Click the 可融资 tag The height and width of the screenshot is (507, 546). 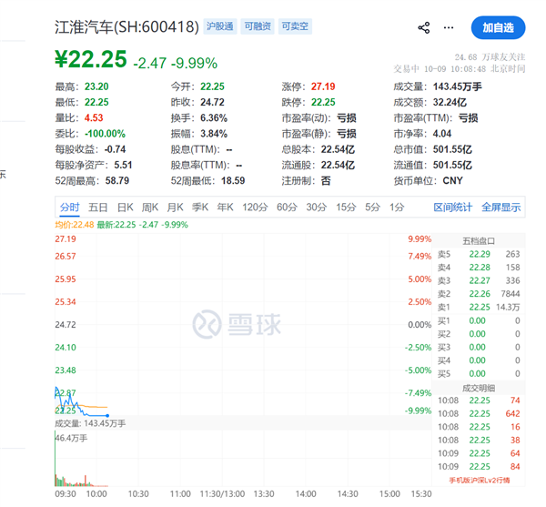[258, 26]
